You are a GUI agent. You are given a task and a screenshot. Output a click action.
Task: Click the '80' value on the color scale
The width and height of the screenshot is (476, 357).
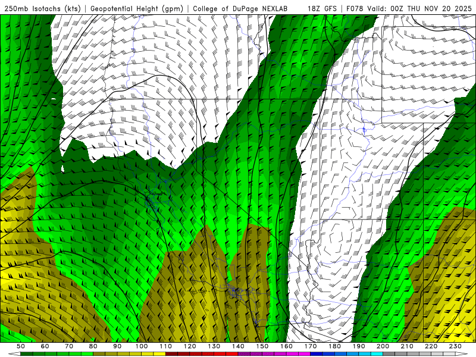[93, 346]
